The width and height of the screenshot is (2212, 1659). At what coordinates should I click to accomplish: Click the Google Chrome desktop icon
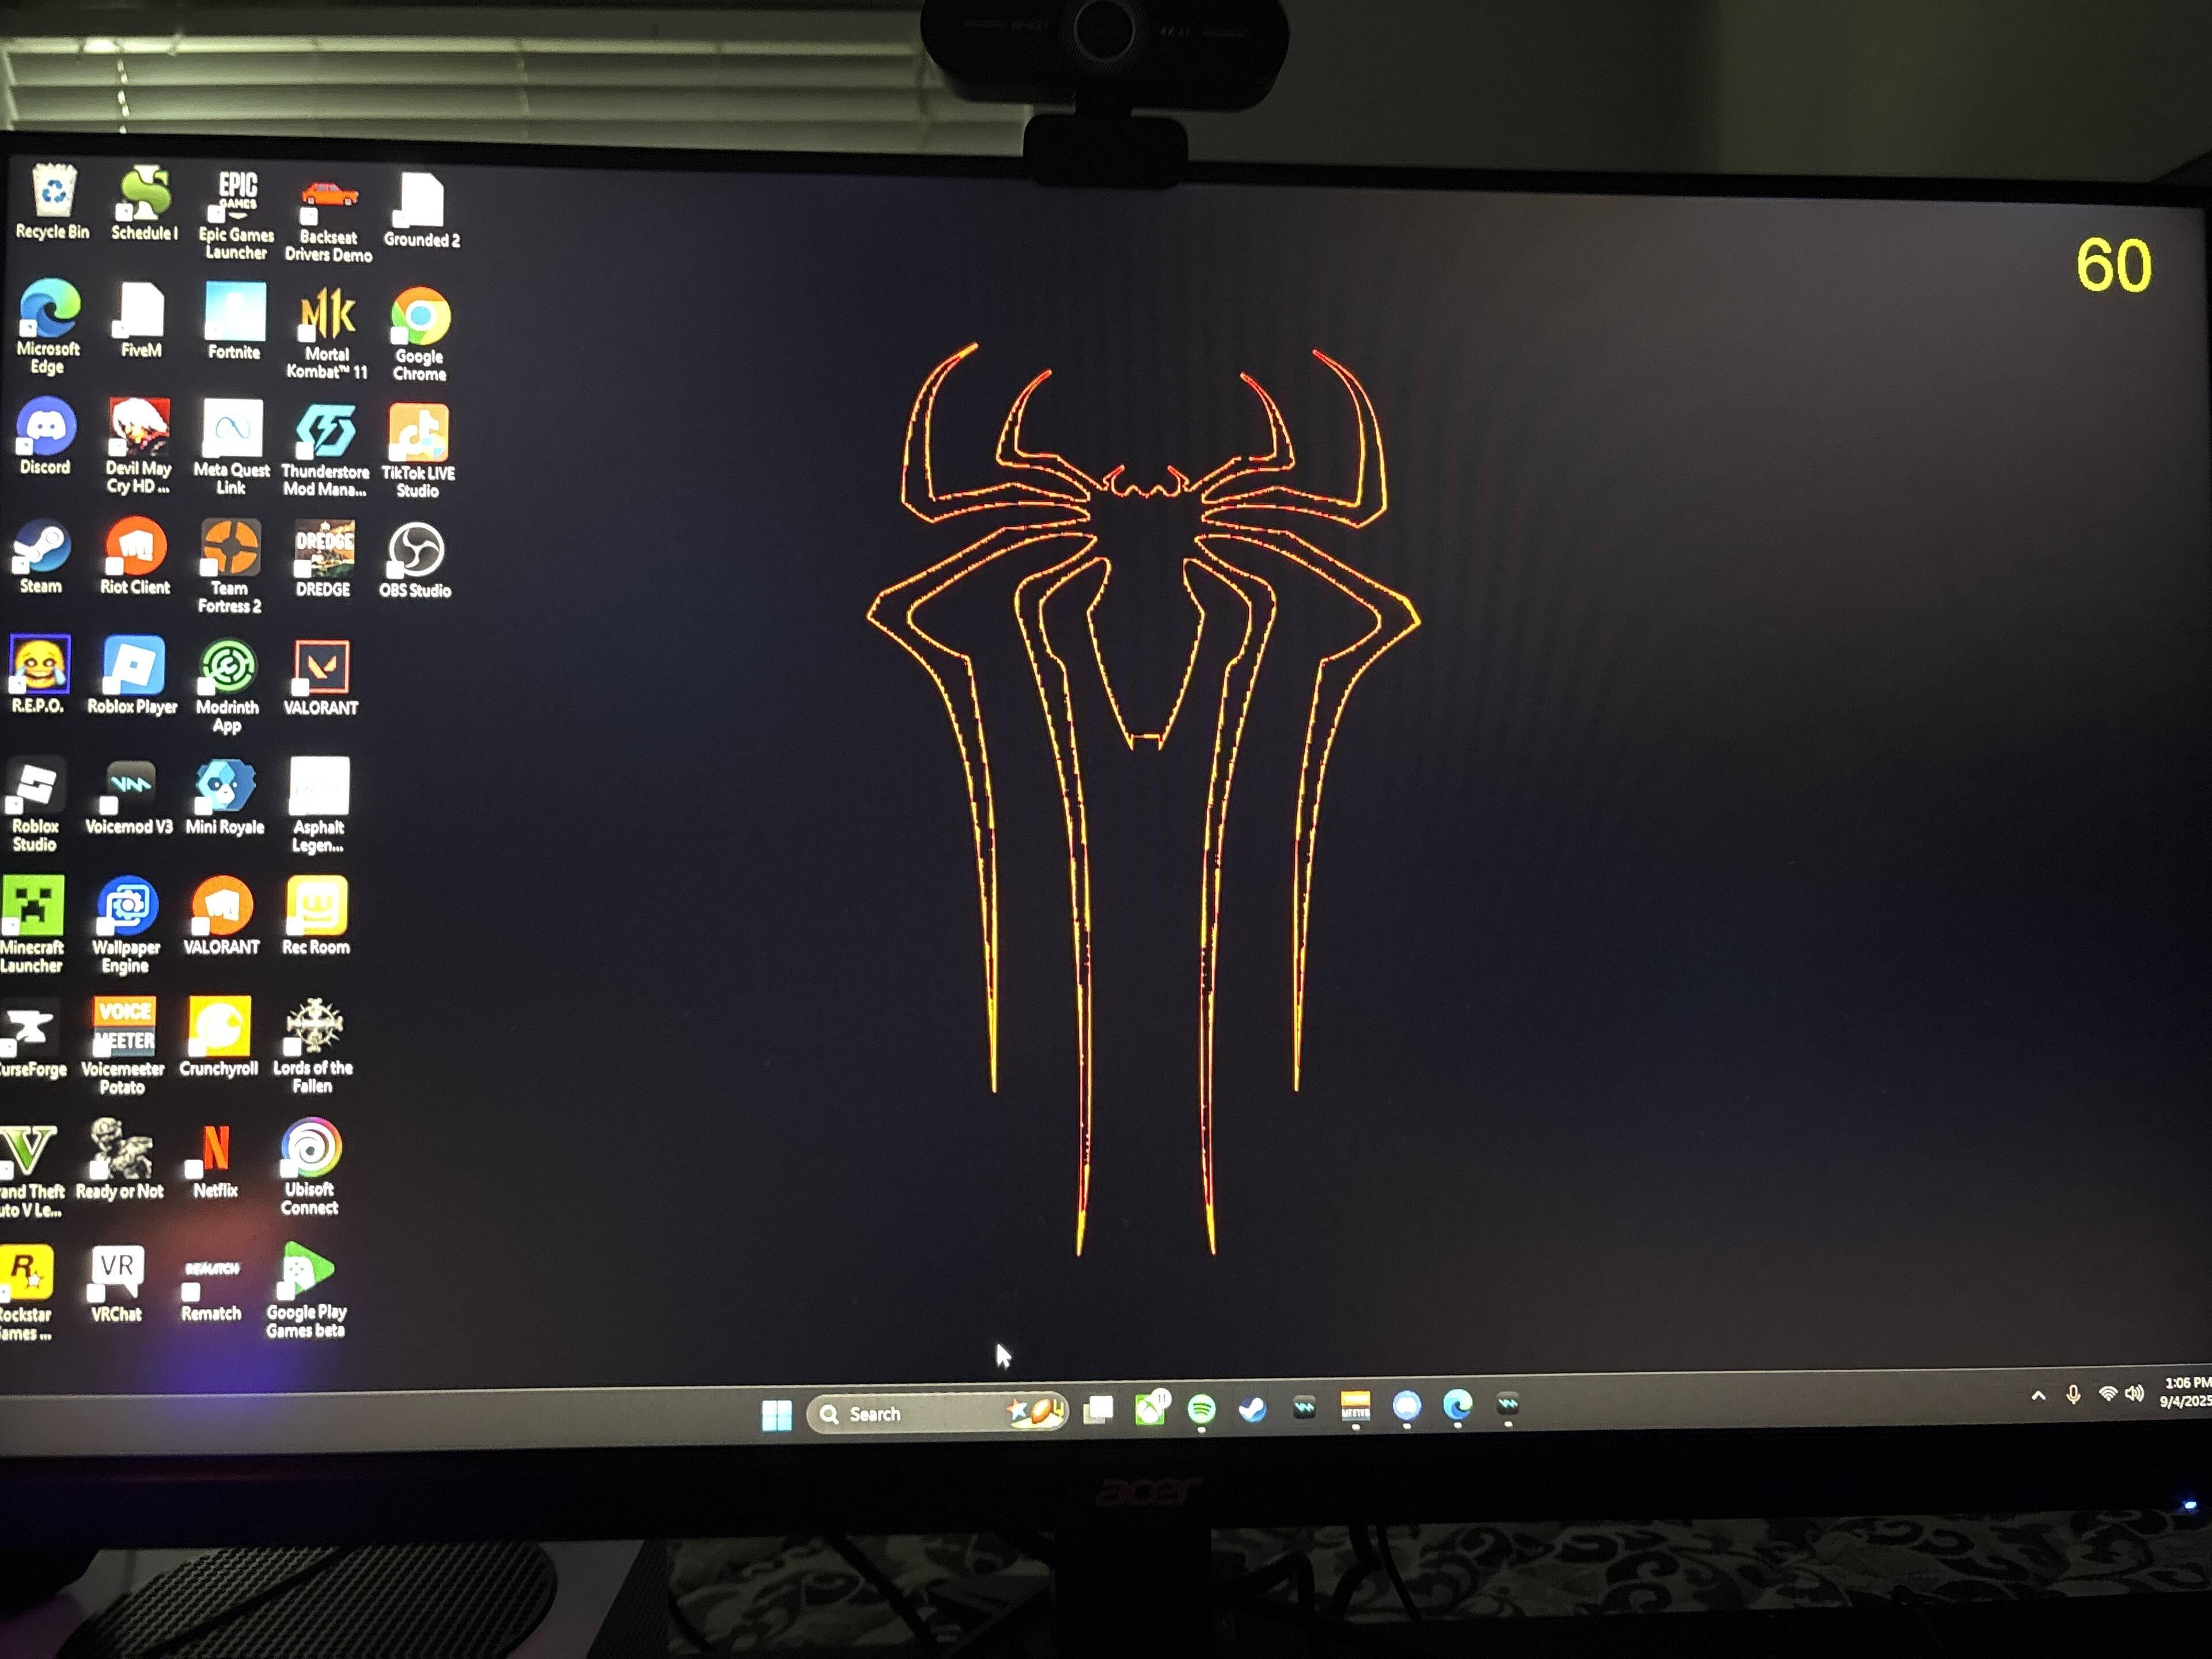[x=420, y=317]
